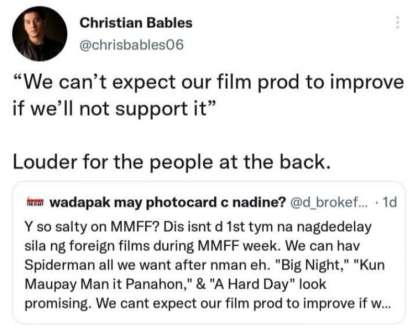418x331 pixels.
Task: Open the quoted tweet's '1d' timestamp
Action: (389, 202)
